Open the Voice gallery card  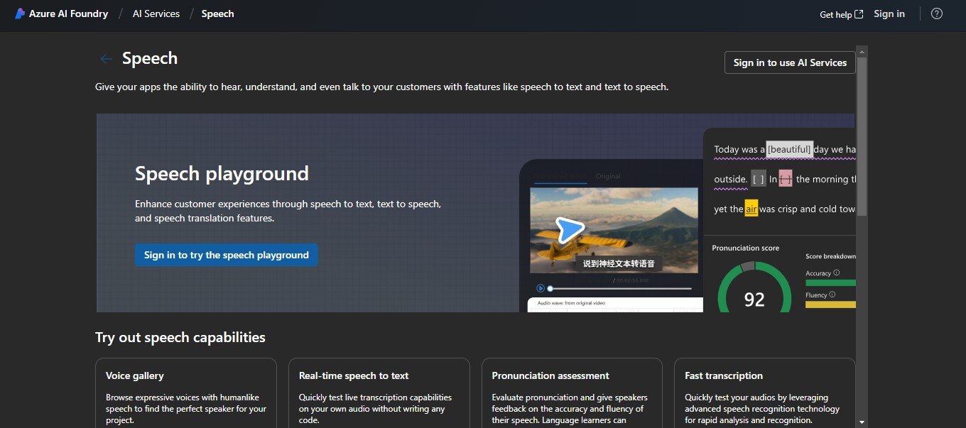coord(186,394)
